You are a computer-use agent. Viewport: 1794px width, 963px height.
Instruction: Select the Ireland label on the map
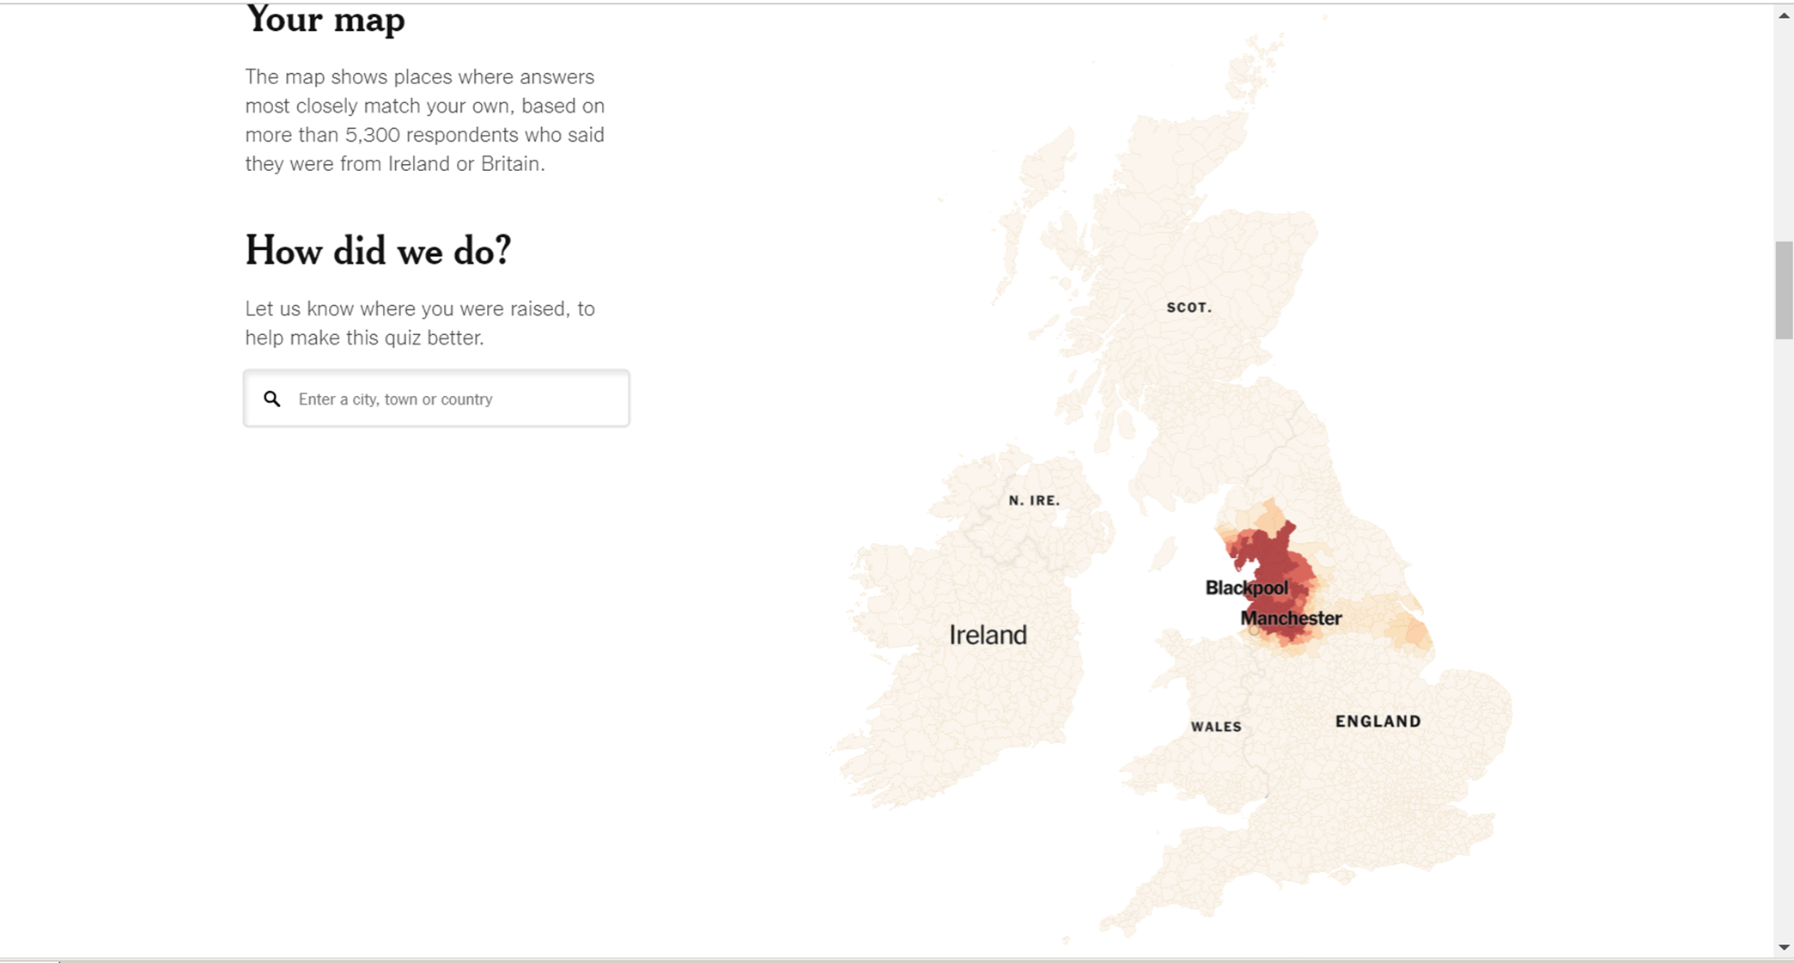click(x=988, y=635)
